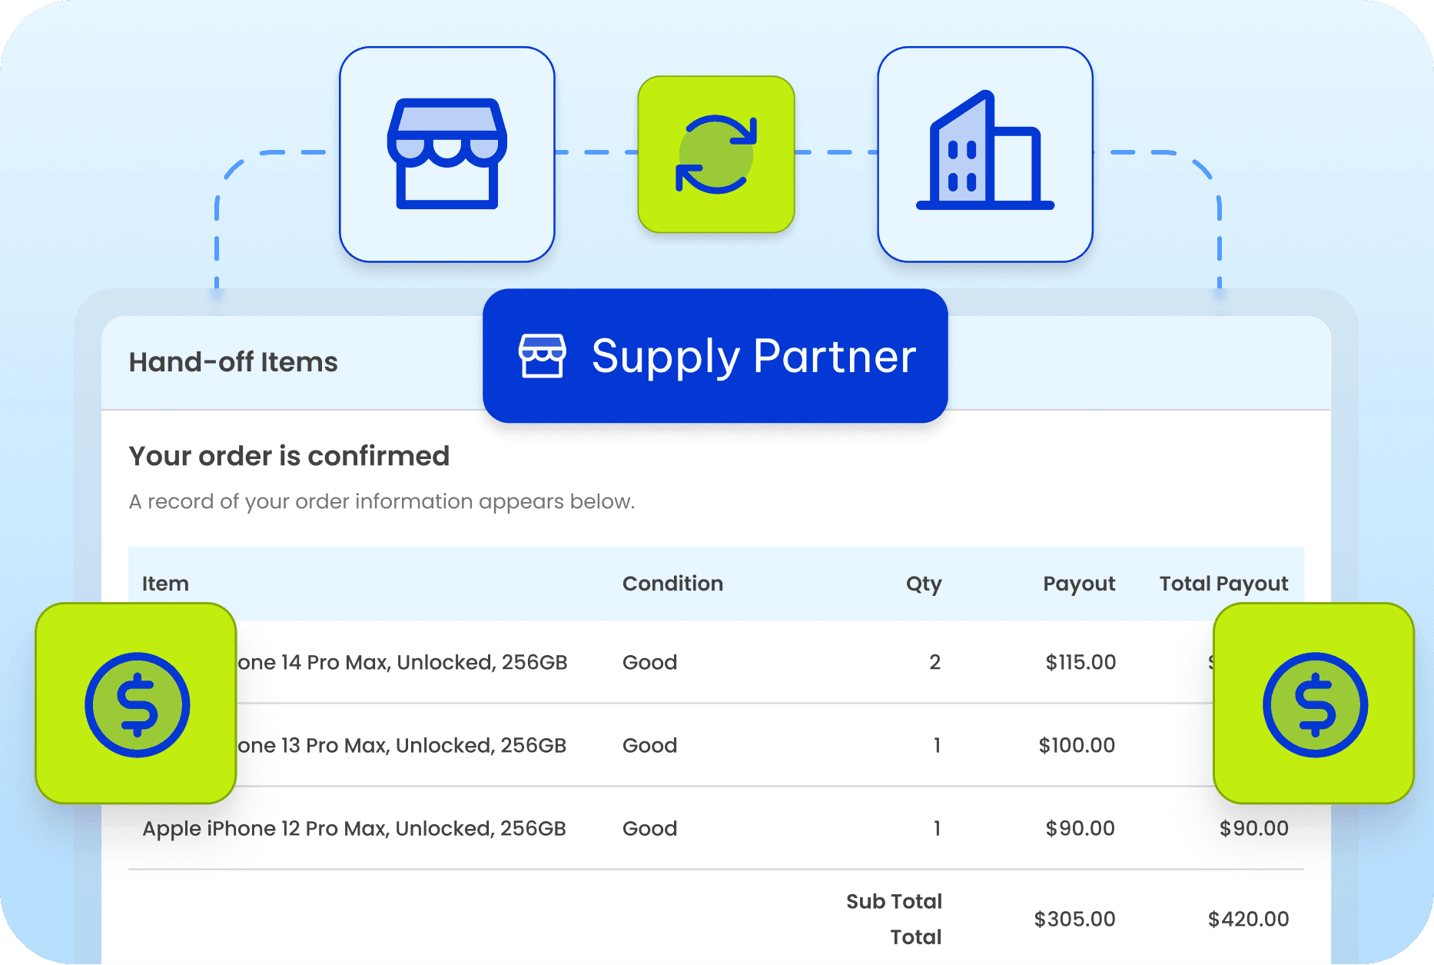Click Good condition in the iPhone 12 row
Viewport: 1434px width, 965px height.
(649, 828)
